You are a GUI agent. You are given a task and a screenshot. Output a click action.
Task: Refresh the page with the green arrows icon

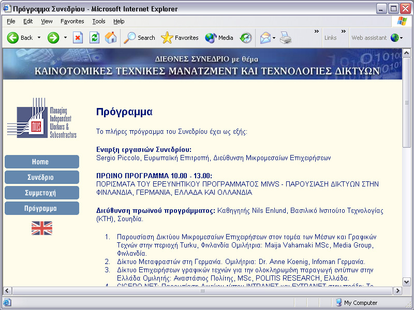click(94, 38)
